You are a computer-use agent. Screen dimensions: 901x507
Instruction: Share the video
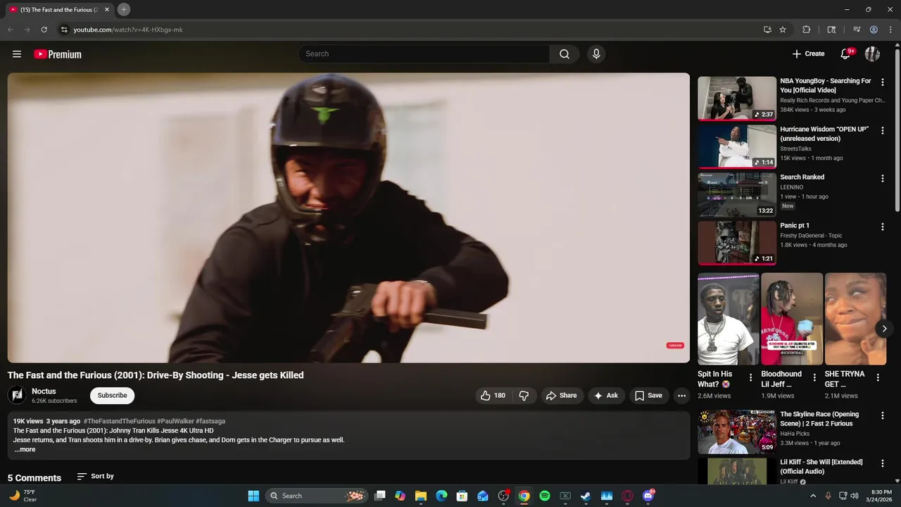(x=562, y=396)
